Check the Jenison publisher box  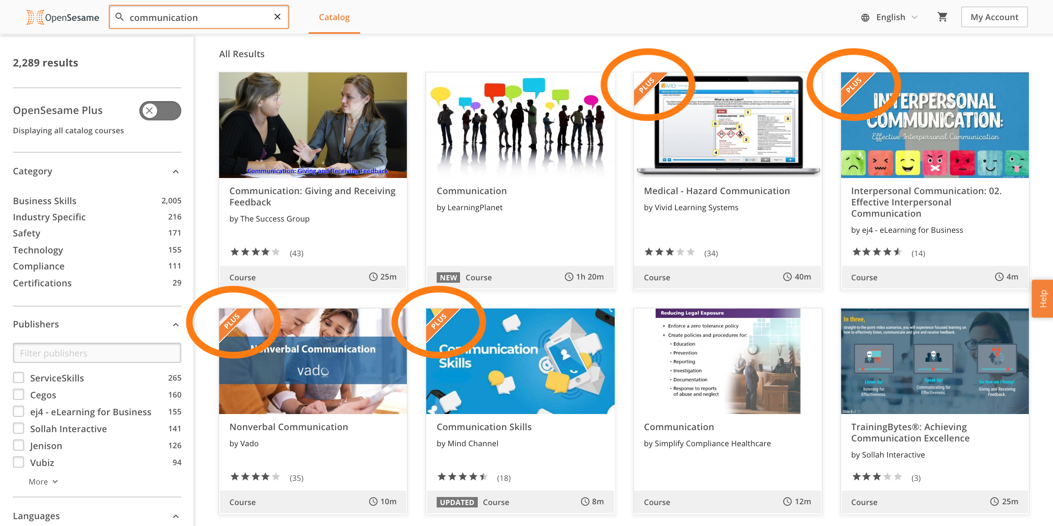[x=19, y=445]
